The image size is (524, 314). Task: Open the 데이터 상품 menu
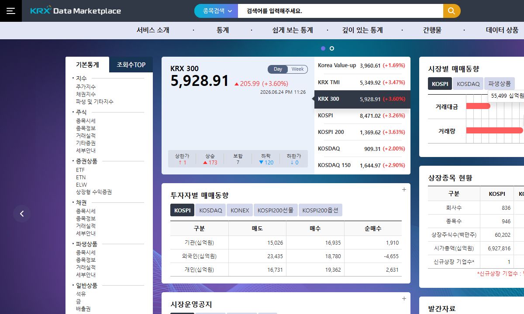[502, 30]
